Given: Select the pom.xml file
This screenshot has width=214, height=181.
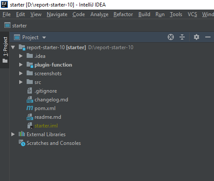Looking at the screenshot, I should pos(45,108).
